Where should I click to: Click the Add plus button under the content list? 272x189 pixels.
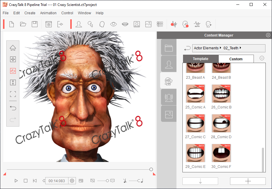click(248, 181)
